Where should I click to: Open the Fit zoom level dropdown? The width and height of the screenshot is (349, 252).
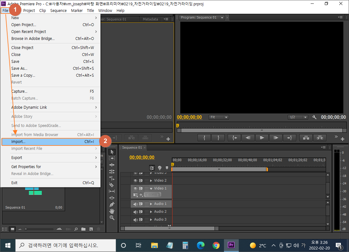point(219,117)
